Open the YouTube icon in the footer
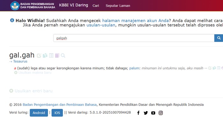Viewport: 223px width, 124px height. [x=153, y=113]
